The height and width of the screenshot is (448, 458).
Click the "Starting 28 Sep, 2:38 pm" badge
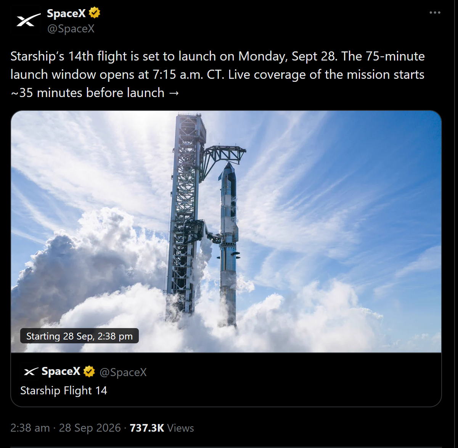click(79, 336)
